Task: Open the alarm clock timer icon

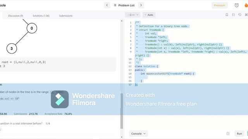Action: point(236,5)
